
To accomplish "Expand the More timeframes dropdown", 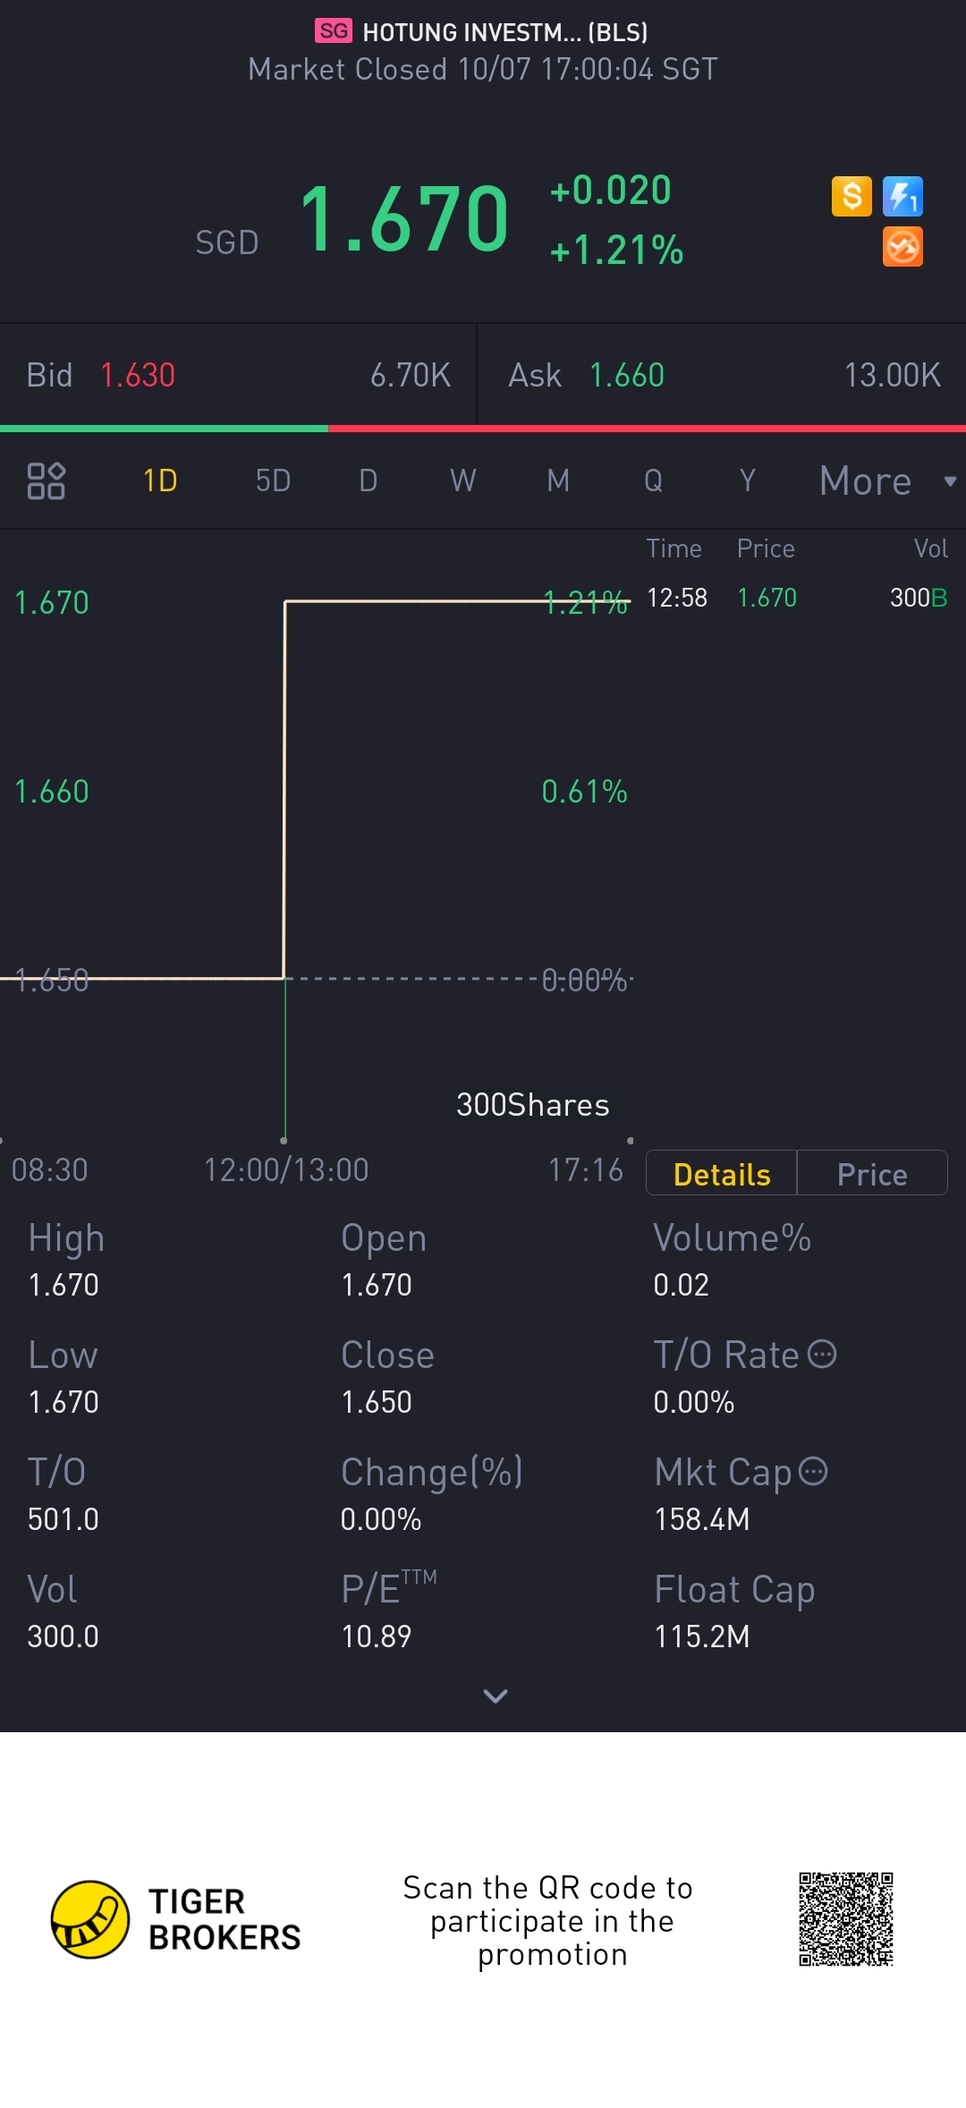I will pos(885,480).
